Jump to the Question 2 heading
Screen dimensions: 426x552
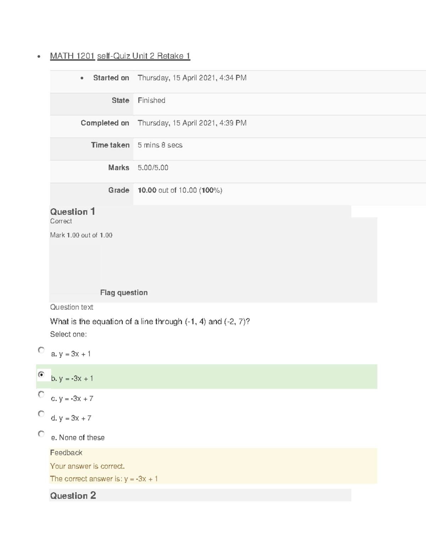73,495
